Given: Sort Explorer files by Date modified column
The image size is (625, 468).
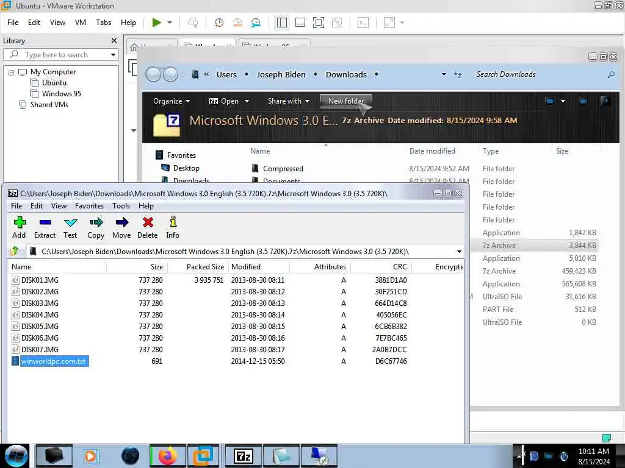Looking at the screenshot, I should 432,151.
